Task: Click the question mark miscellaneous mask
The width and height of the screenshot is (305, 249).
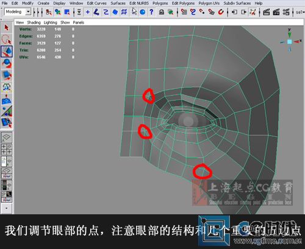Action: tap(151, 12)
